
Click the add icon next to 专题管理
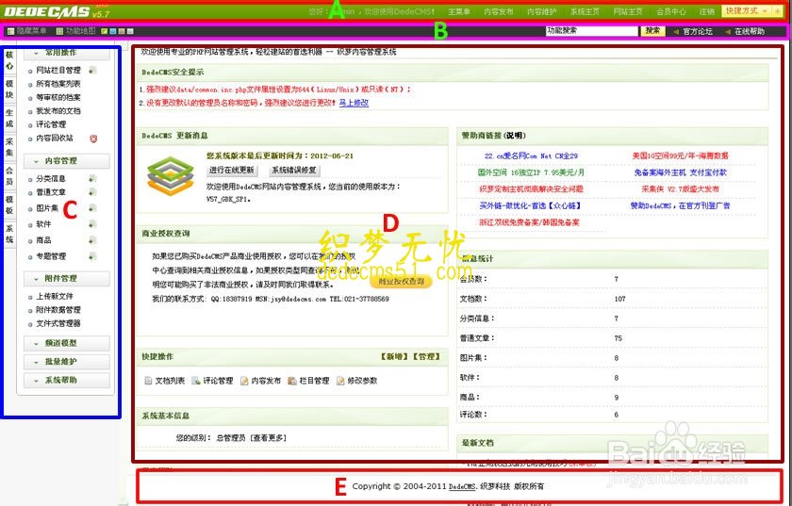click(x=92, y=256)
